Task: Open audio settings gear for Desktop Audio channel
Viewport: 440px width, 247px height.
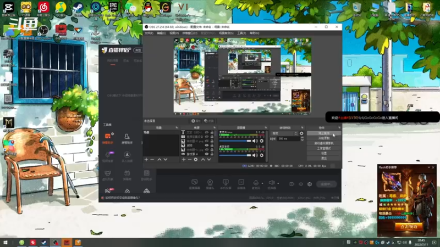Action: tap(262, 155)
